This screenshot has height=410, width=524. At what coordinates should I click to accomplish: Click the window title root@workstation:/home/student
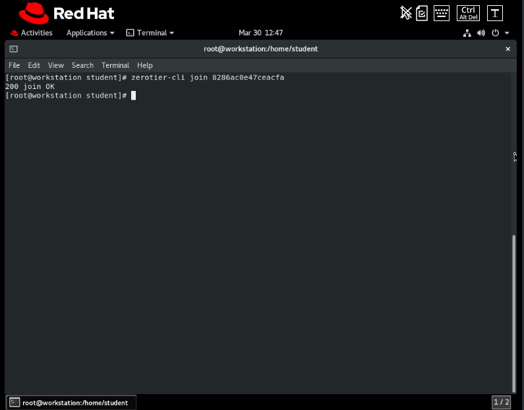click(260, 49)
